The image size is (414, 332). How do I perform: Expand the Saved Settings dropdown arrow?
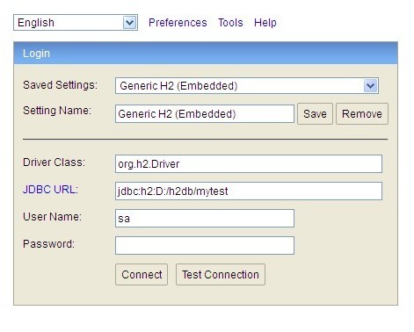point(371,86)
